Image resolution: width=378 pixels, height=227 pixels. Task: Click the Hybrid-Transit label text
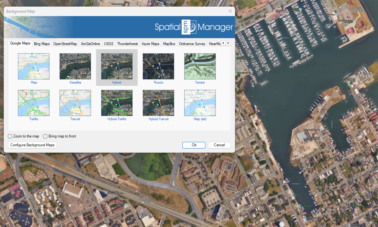158,119
